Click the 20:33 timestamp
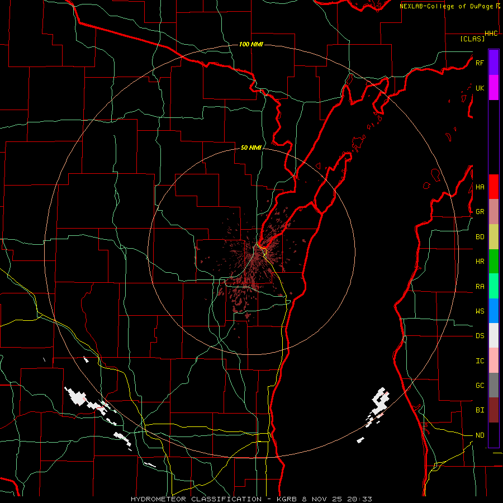Image resolution: width=503 pixels, height=503 pixels. tap(359, 499)
